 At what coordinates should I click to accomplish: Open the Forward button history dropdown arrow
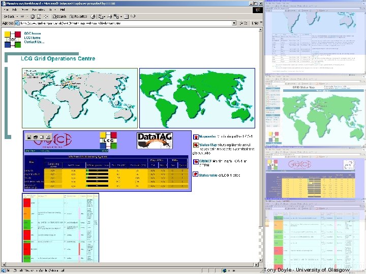26,17
